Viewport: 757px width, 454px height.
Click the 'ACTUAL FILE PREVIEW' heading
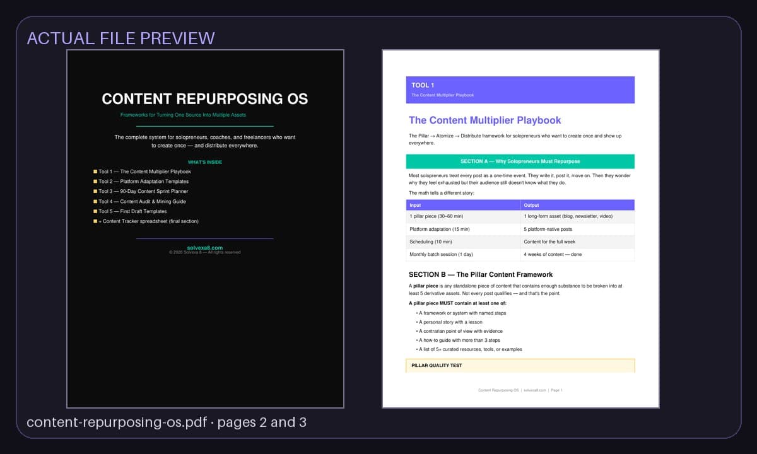(x=121, y=38)
